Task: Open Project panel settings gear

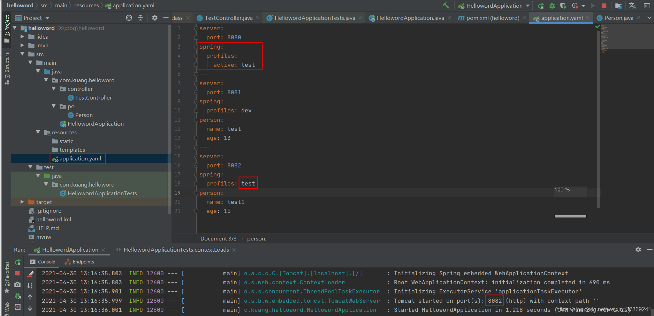Action: tap(154, 17)
